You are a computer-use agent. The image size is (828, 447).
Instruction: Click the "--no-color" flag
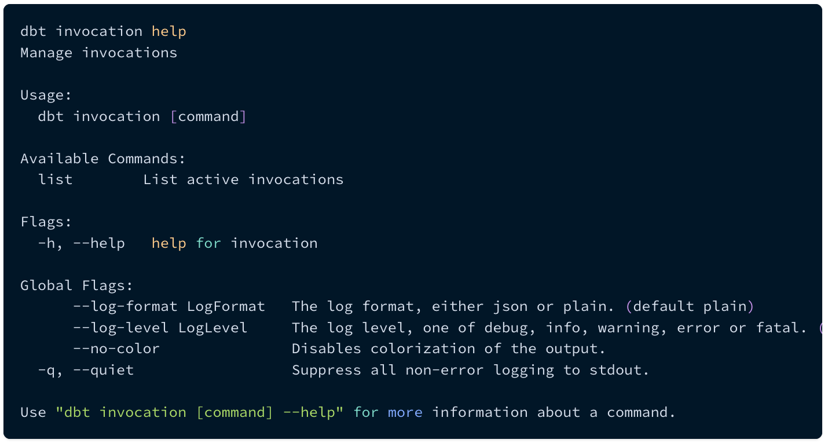116,349
